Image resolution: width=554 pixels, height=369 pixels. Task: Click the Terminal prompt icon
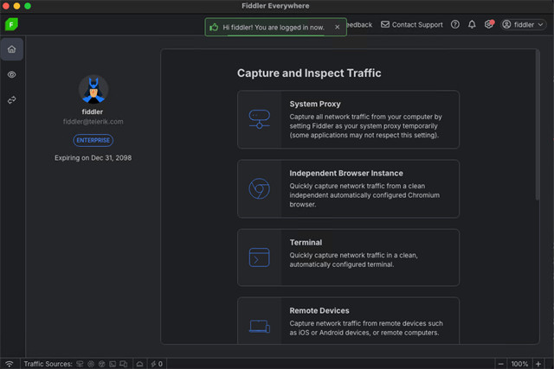click(x=260, y=258)
